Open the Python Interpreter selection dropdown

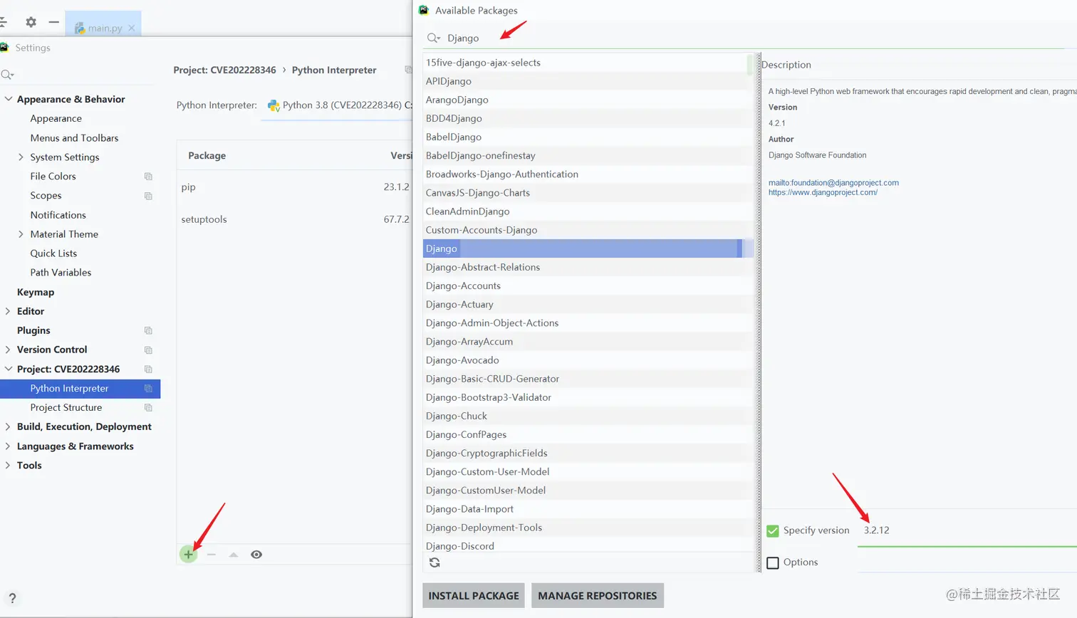click(336, 105)
